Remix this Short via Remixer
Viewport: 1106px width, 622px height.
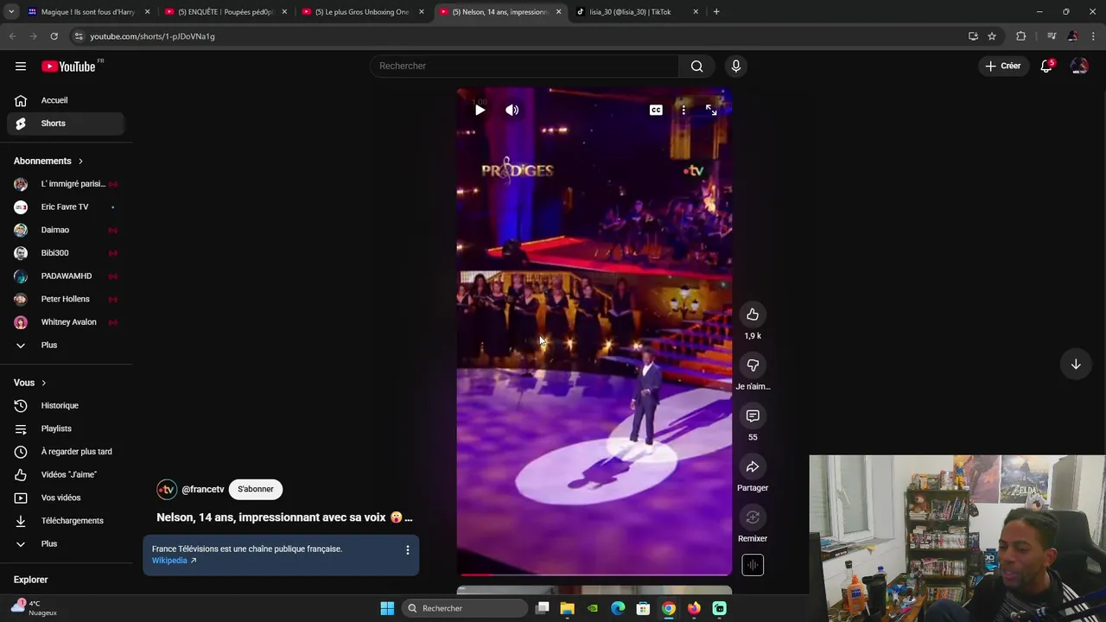[x=753, y=517]
